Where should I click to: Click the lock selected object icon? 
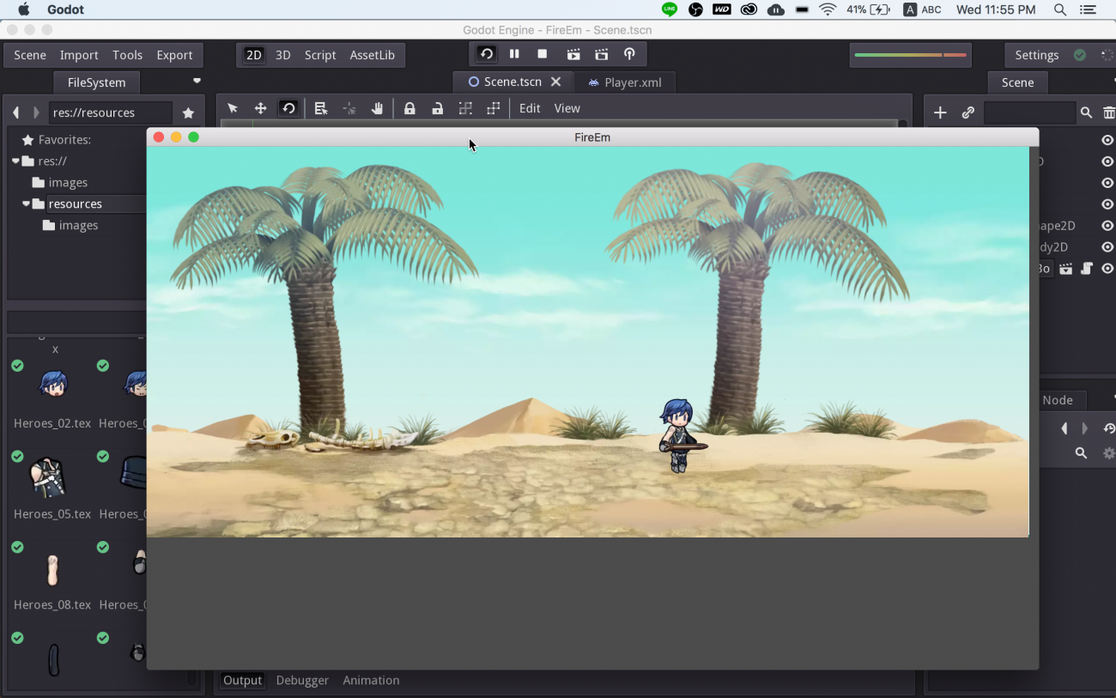tap(409, 108)
